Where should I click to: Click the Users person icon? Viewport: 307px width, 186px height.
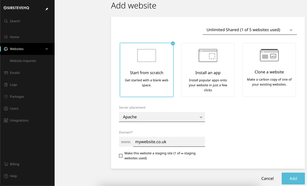point(6,109)
